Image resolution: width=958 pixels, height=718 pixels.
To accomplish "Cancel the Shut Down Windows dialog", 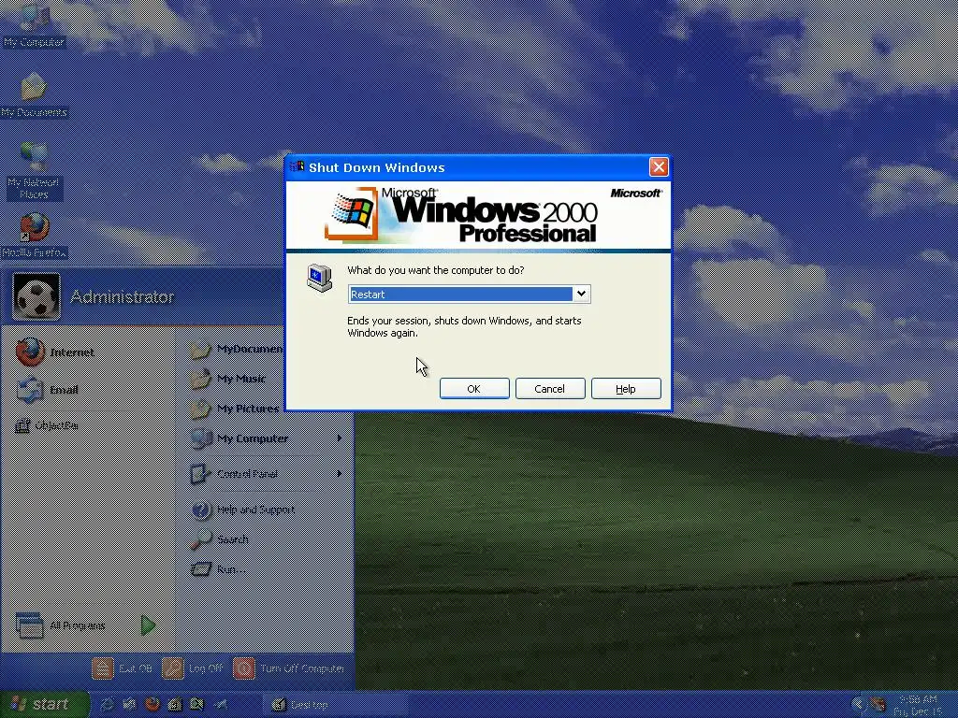I will 550,388.
